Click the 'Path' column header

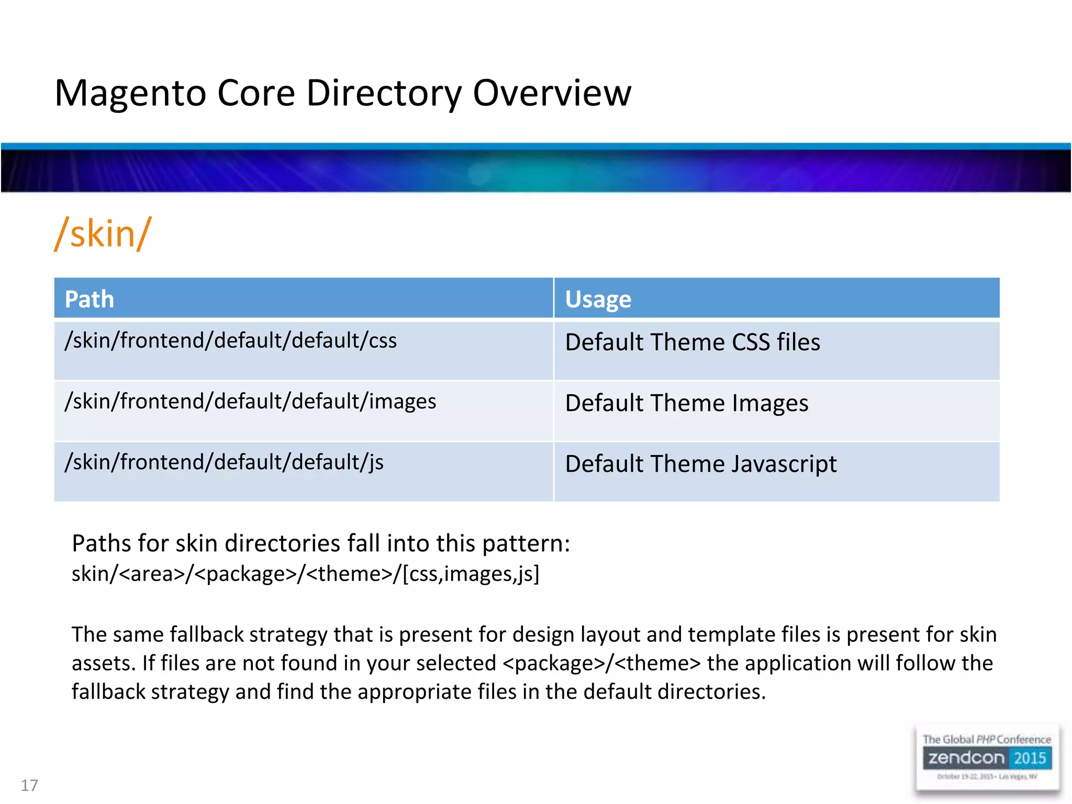(x=304, y=298)
